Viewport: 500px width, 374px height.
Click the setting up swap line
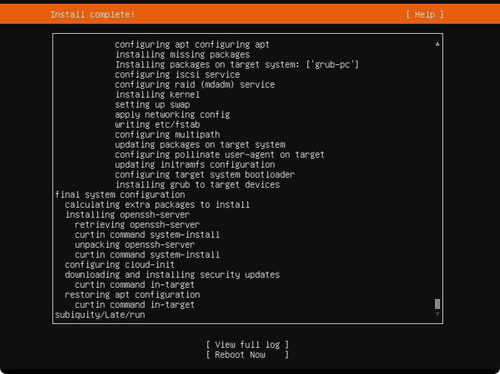point(152,104)
